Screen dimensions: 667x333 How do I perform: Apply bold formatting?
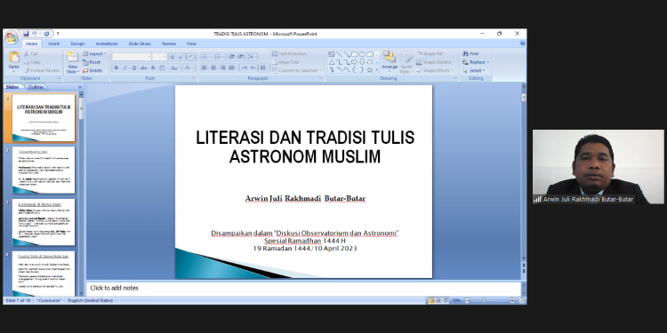(117, 68)
